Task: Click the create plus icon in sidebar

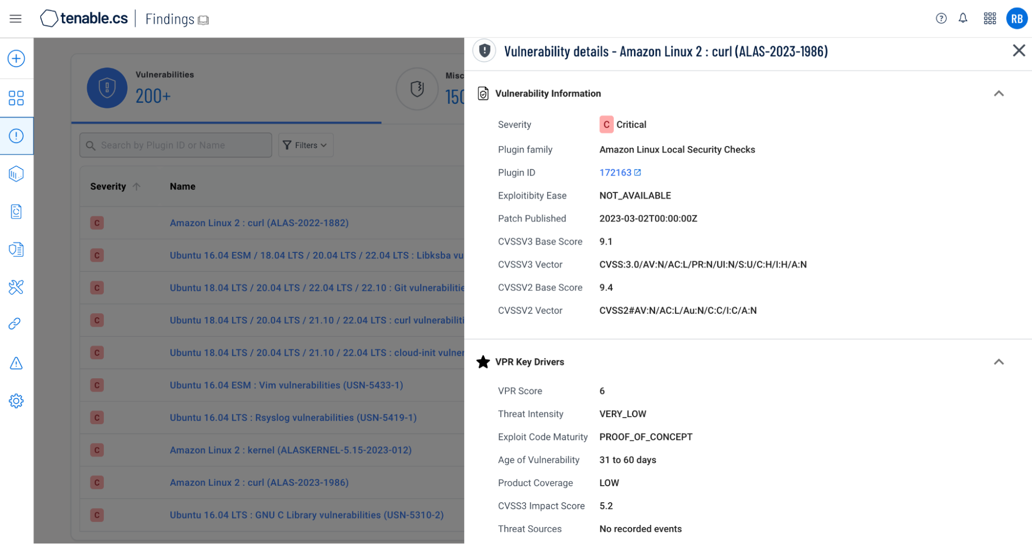Action: pos(16,58)
